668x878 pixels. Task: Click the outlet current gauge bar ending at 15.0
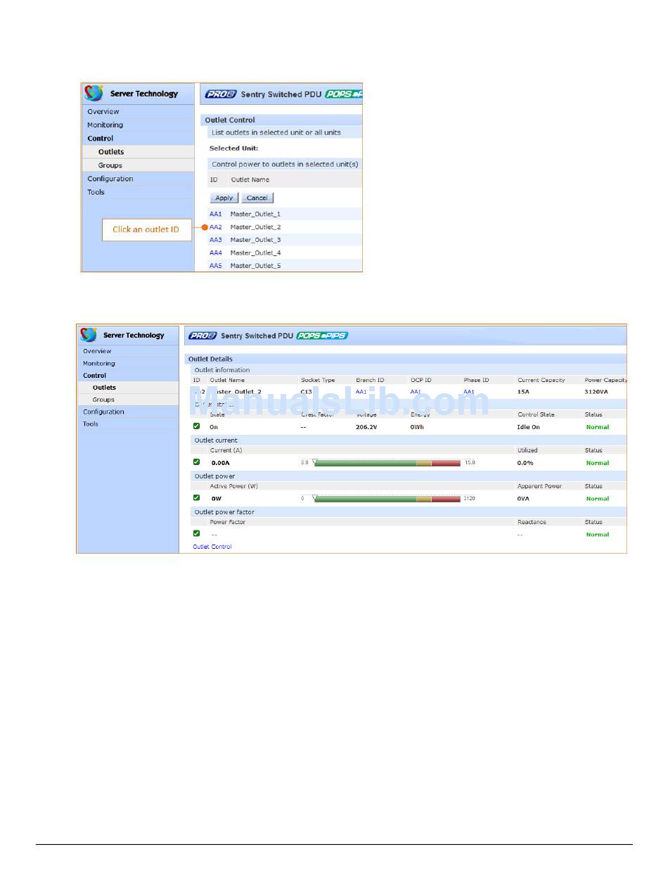click(387, 463)
